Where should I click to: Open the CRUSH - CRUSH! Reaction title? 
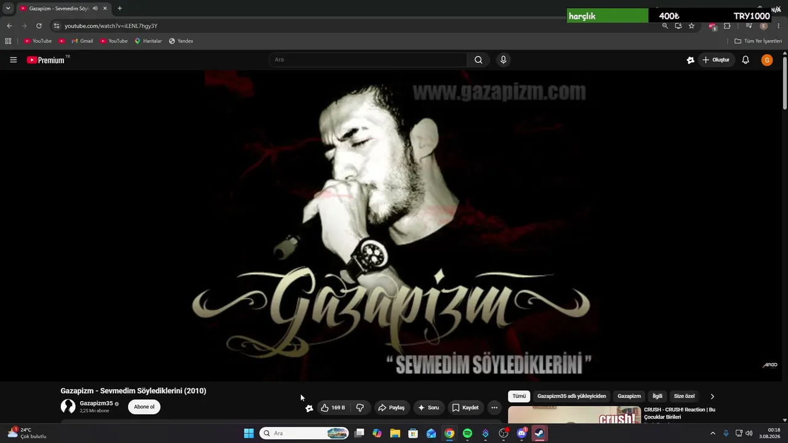680,413
